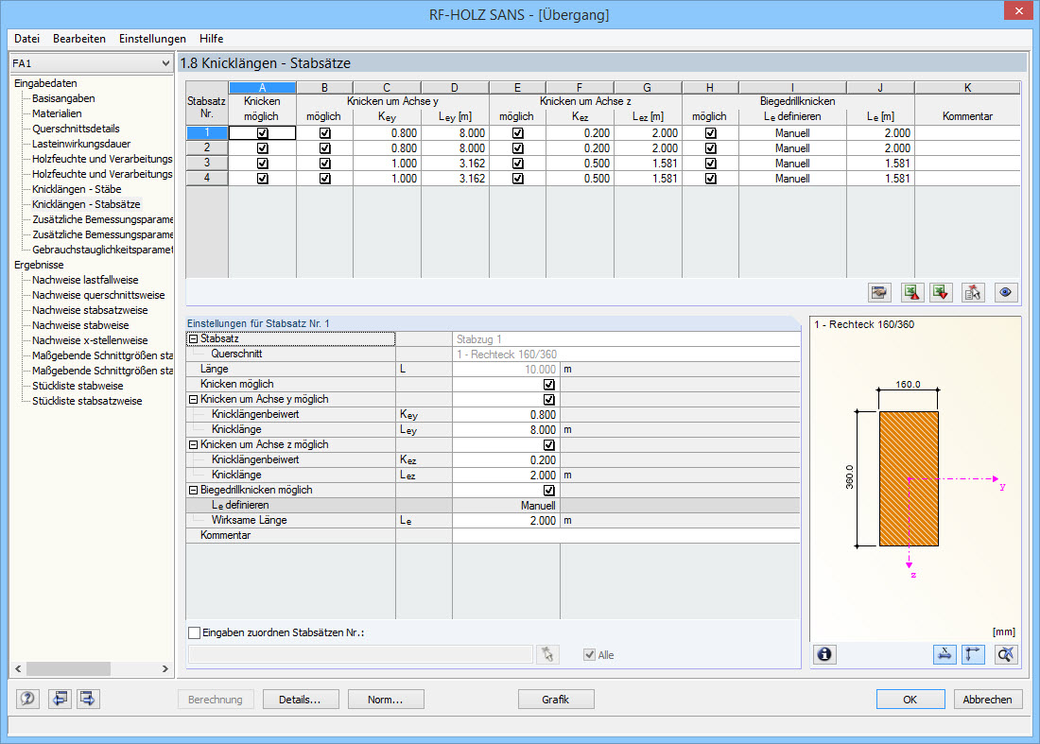Select 'Nachweise lastfallweise' in navigation tree

85,280
